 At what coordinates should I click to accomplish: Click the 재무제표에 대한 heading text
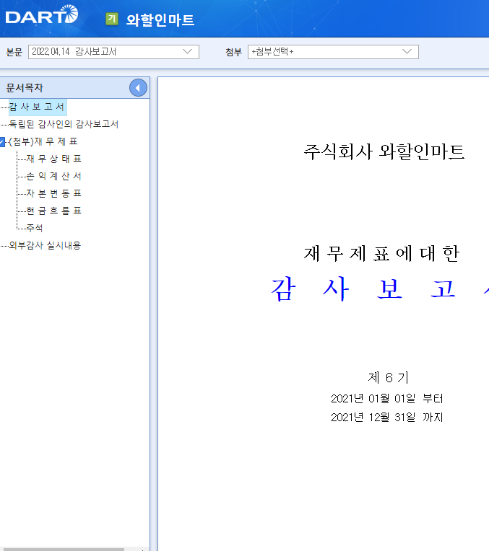(382, 253)
